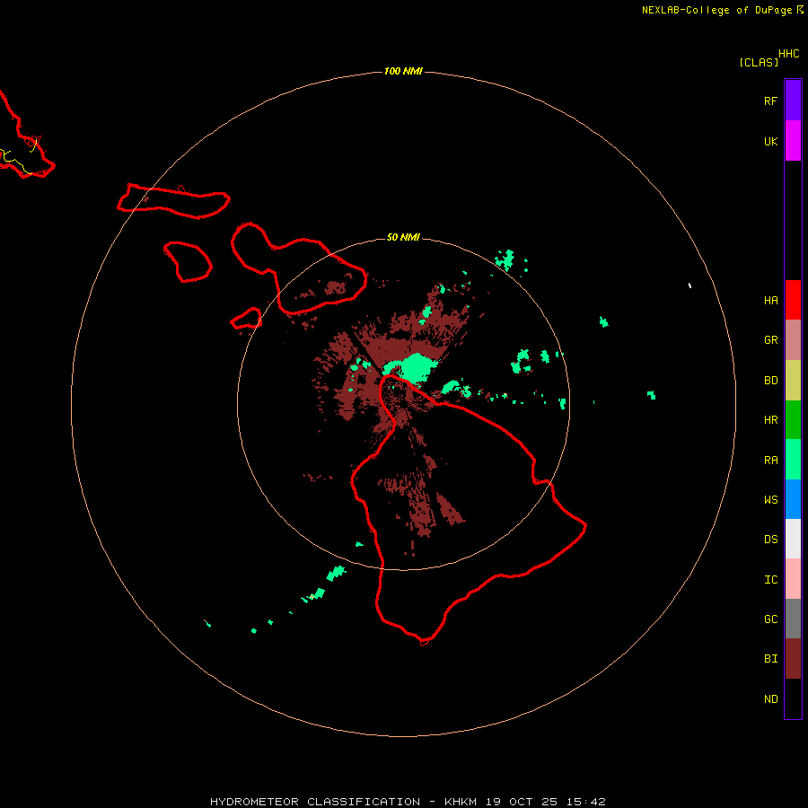The height and width of the screenshot is (808, 808).
Task: Click the HYDROMETEOR CLASSIFICATION title text
Action: [315, 802]
